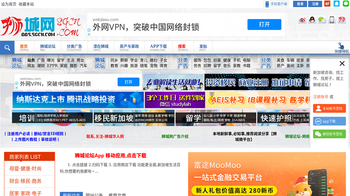Click the 微信账号登陆 green button
Image resolution: width=350 pixels, height=196 pixels.
point(329,134)
